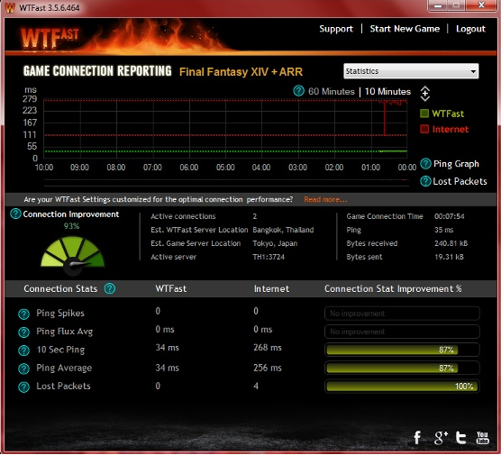Screen dimensions: 501x455
Task: Click Ping value 35 ms
Action: 444,230
